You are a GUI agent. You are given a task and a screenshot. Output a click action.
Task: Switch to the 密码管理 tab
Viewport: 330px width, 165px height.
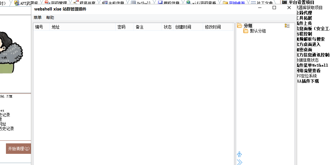56,3
